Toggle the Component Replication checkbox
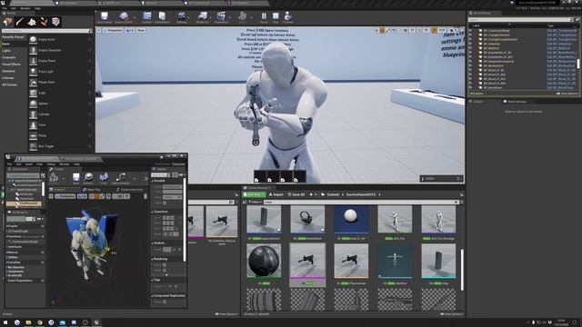Image resolution: width=582 pixels, height=327 pixels. 165,302
